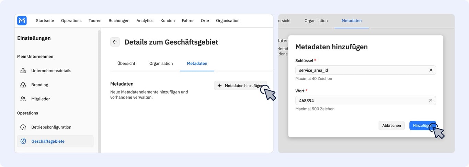Click the plus icon on Metadaten hinzufügen
The image size is (469, 167).
pos(220,86)
